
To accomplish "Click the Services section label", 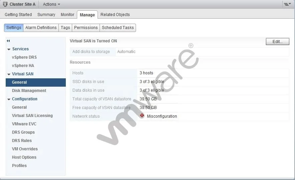I will pos(20,49).
